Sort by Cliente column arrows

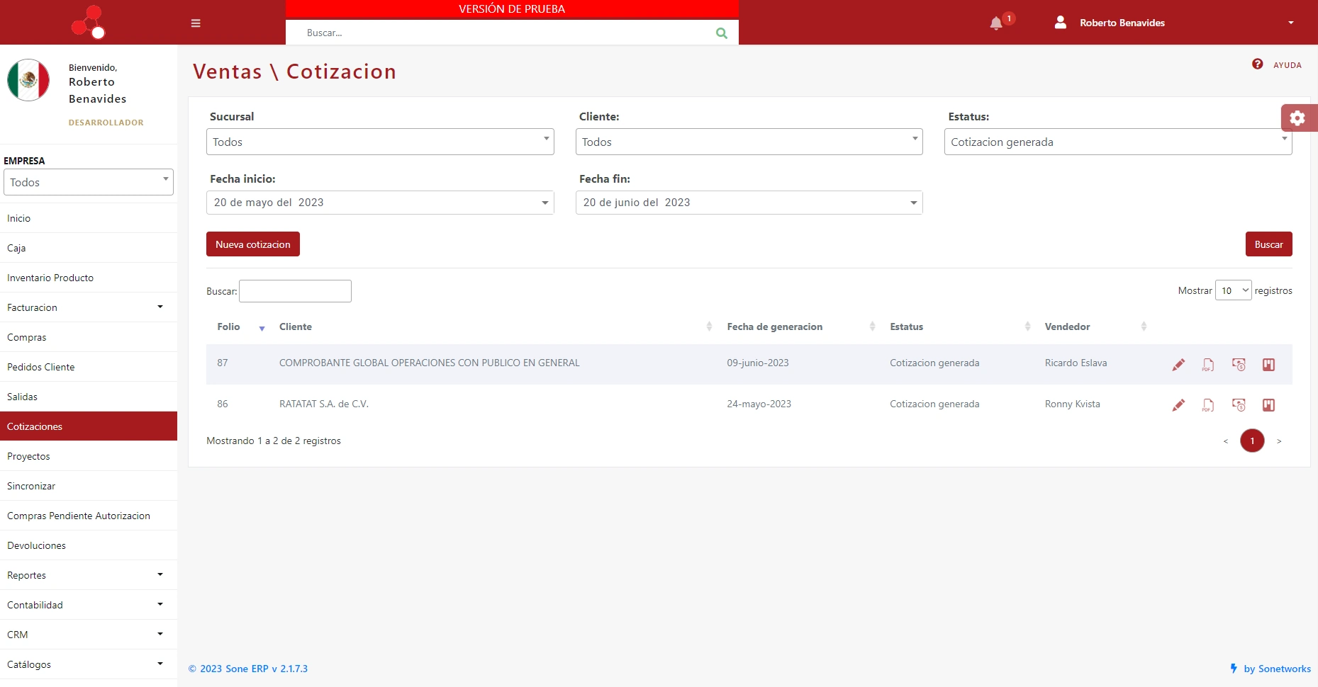709,327
